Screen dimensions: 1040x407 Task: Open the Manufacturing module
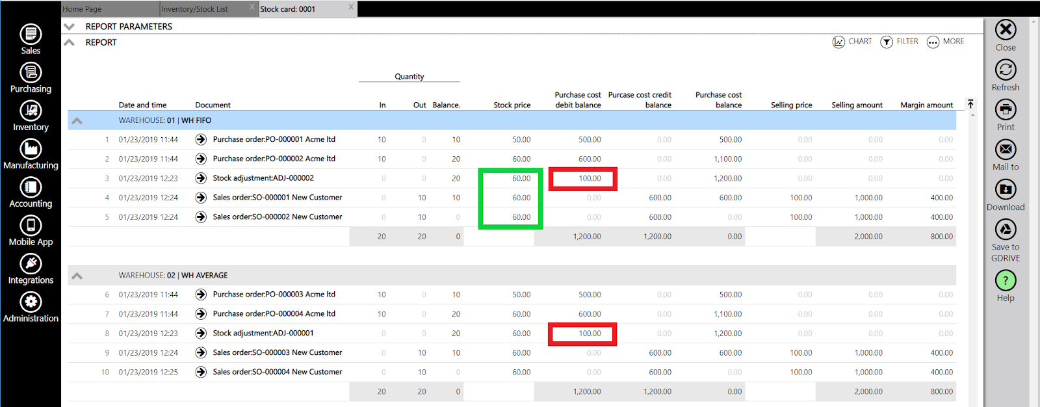tap(31, 154)
